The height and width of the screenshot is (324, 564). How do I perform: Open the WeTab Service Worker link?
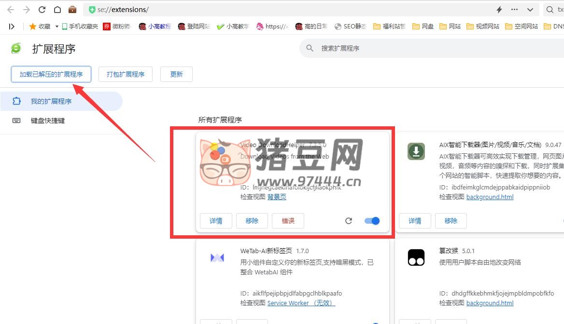pos(301,303)
